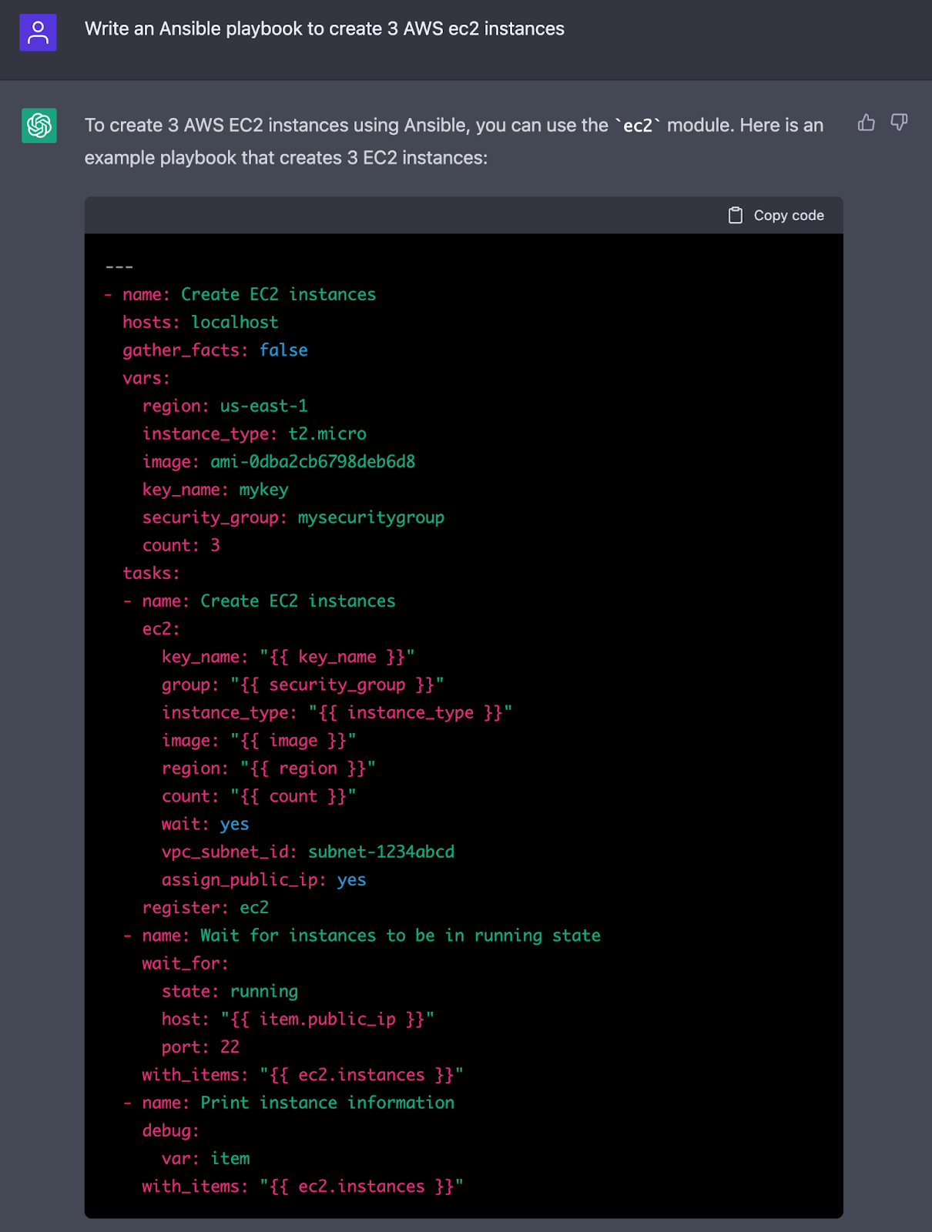Click the line 'hosts: localhost'
Viewport: 932px width, 1232px height.
point(200,323)
